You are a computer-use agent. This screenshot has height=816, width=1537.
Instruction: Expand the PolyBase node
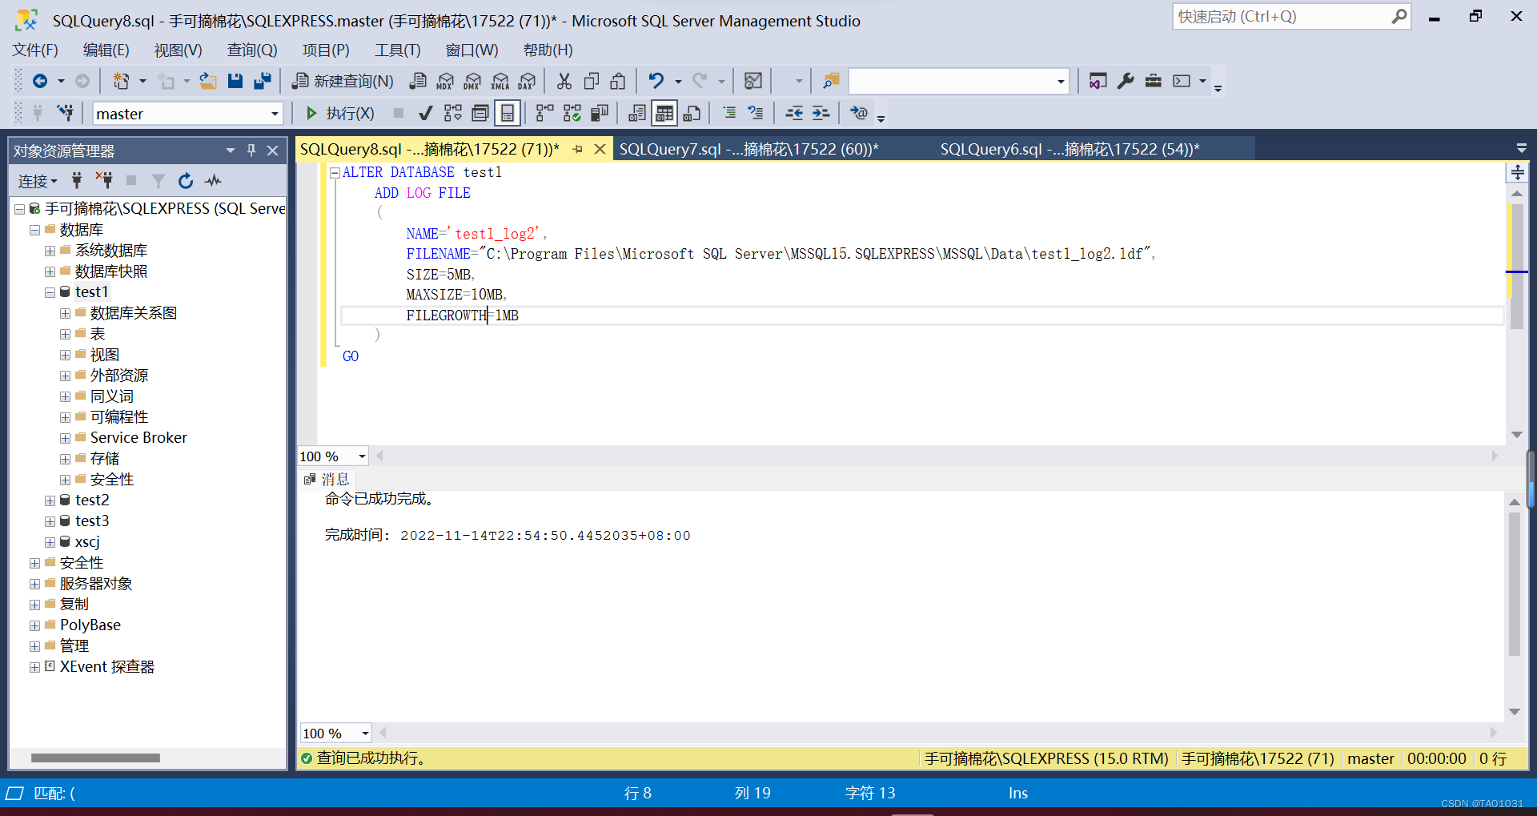pos(35,626)
